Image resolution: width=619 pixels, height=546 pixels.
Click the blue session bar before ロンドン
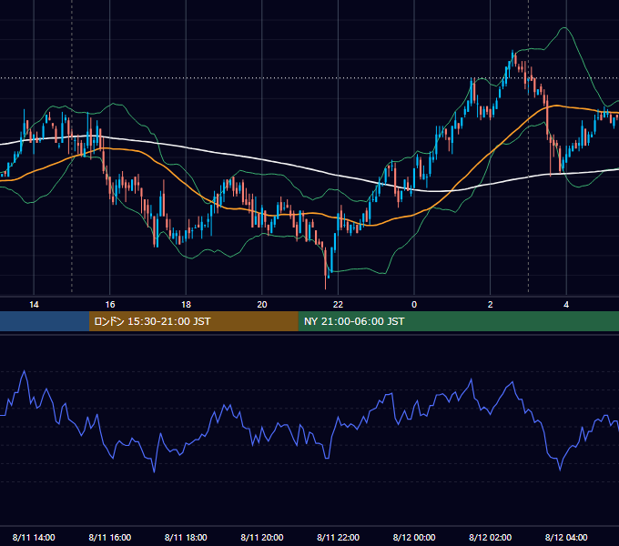[45, 321]
